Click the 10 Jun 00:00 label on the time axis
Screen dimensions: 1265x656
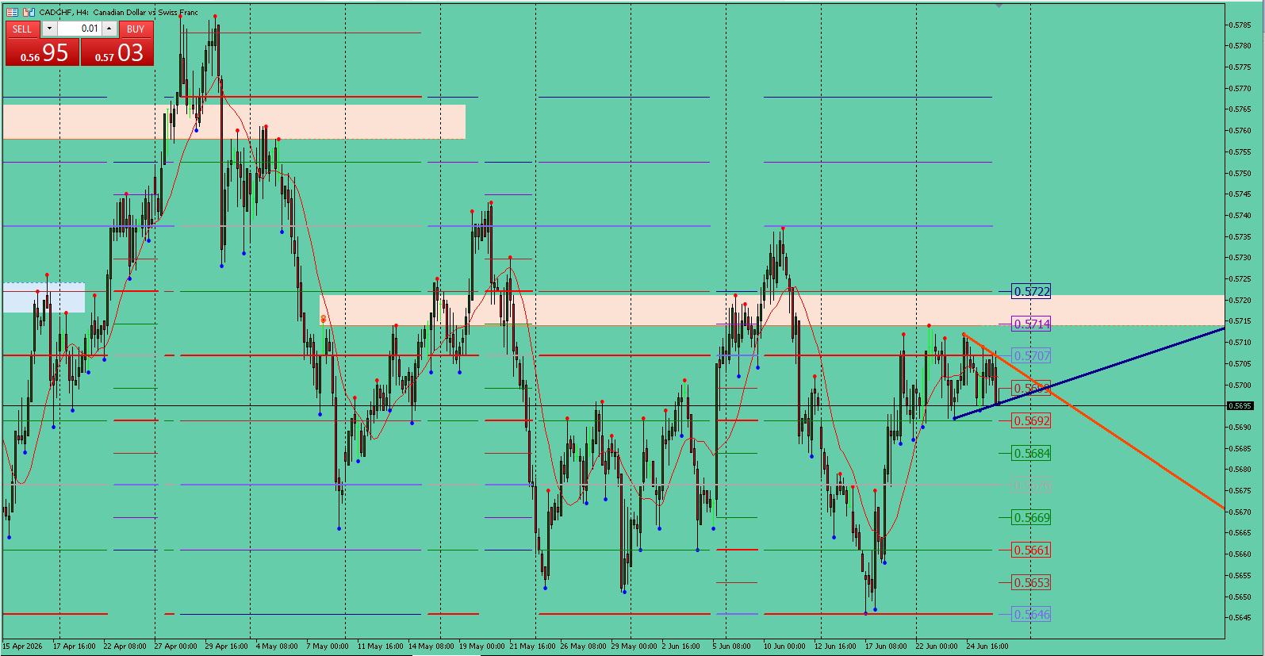[x=784, y=646]
